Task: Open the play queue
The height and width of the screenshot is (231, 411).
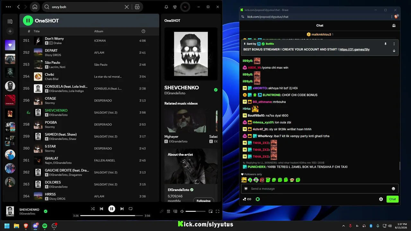Action: 168,211
